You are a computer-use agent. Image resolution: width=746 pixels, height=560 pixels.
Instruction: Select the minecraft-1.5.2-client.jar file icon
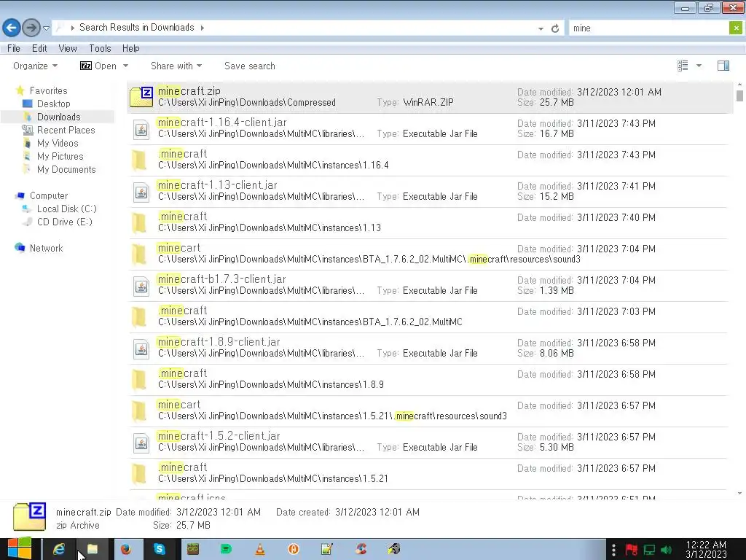point(141,443)
